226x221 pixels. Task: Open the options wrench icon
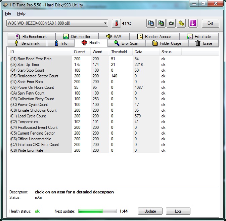(x=181, y=23)
